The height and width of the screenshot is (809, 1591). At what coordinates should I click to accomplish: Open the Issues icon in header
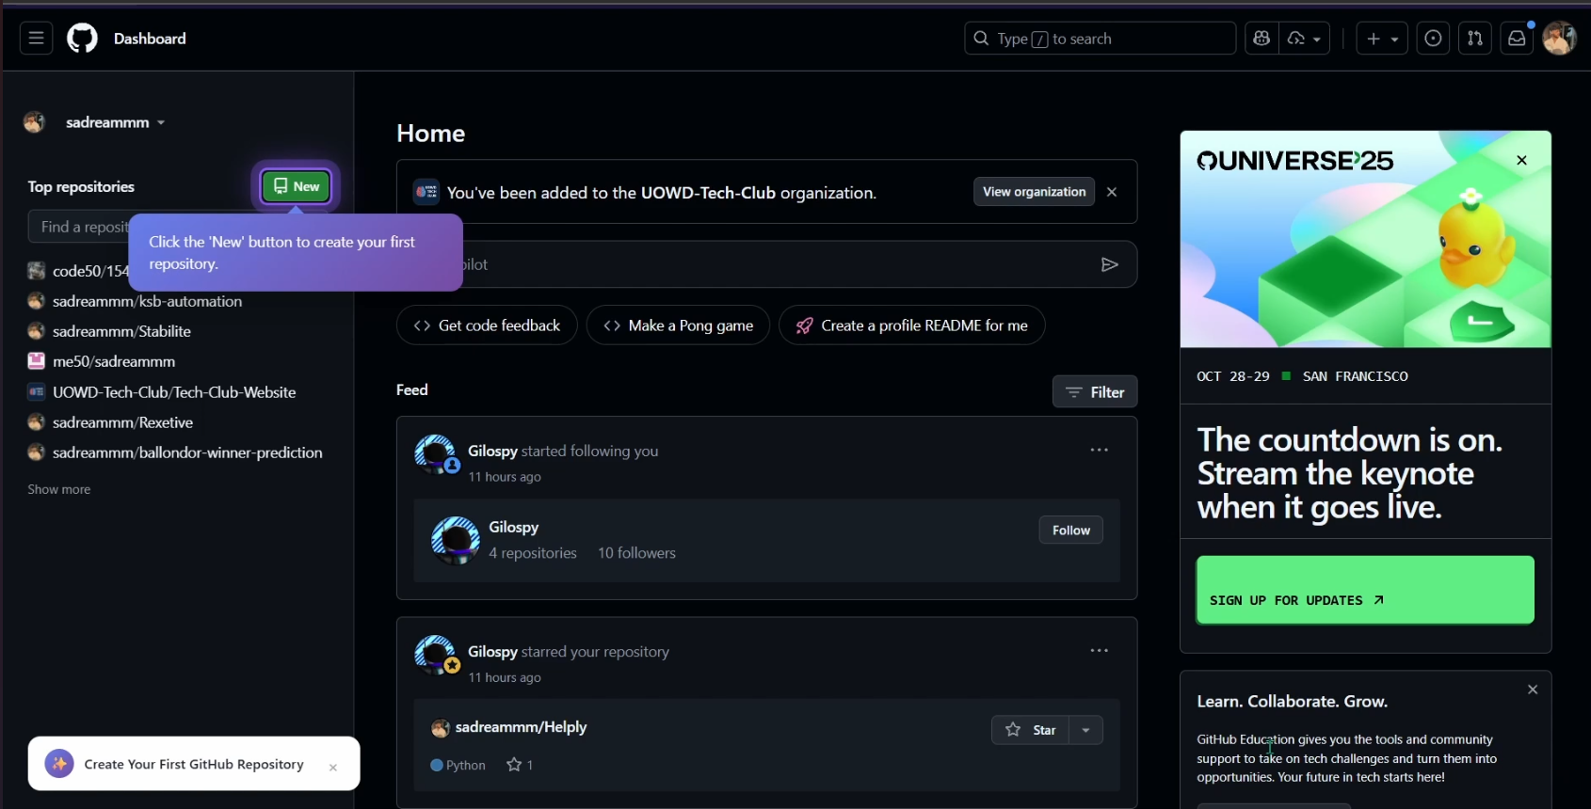click(x=1433, y=39)
